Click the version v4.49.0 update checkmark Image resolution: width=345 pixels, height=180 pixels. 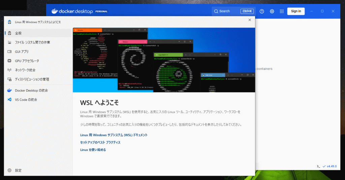(x=324, y=166)
